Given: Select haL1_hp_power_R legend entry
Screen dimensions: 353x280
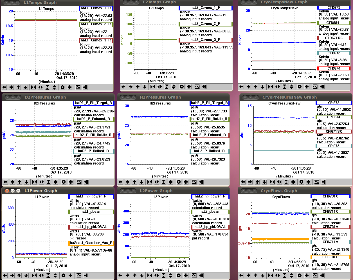Looking at the screenshot, I should tap(91, 197).
